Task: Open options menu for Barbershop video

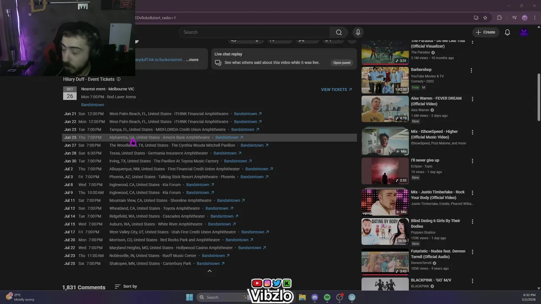Action: click(472, 70)
